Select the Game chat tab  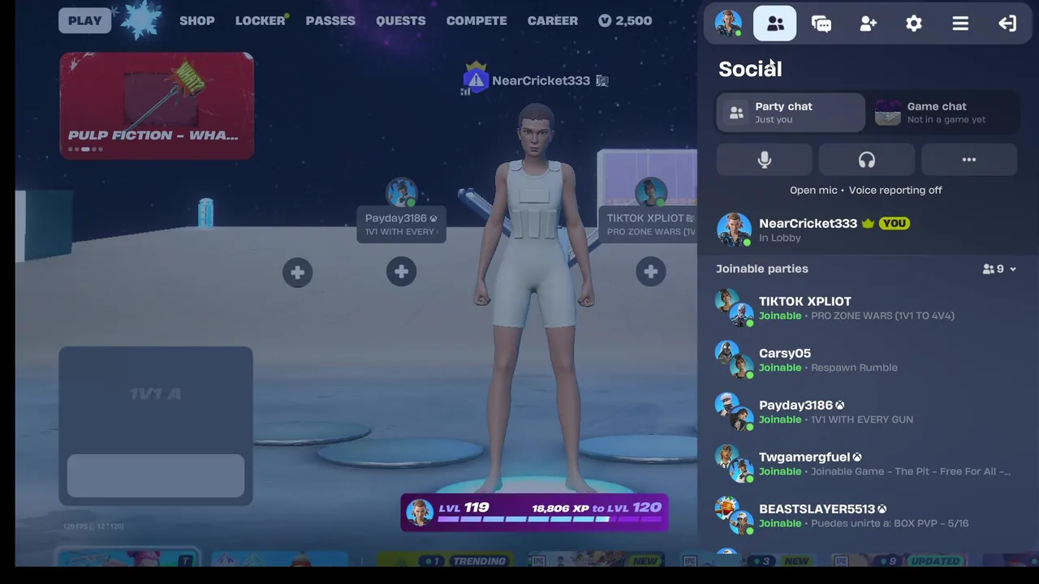click(x=943, y=113)
